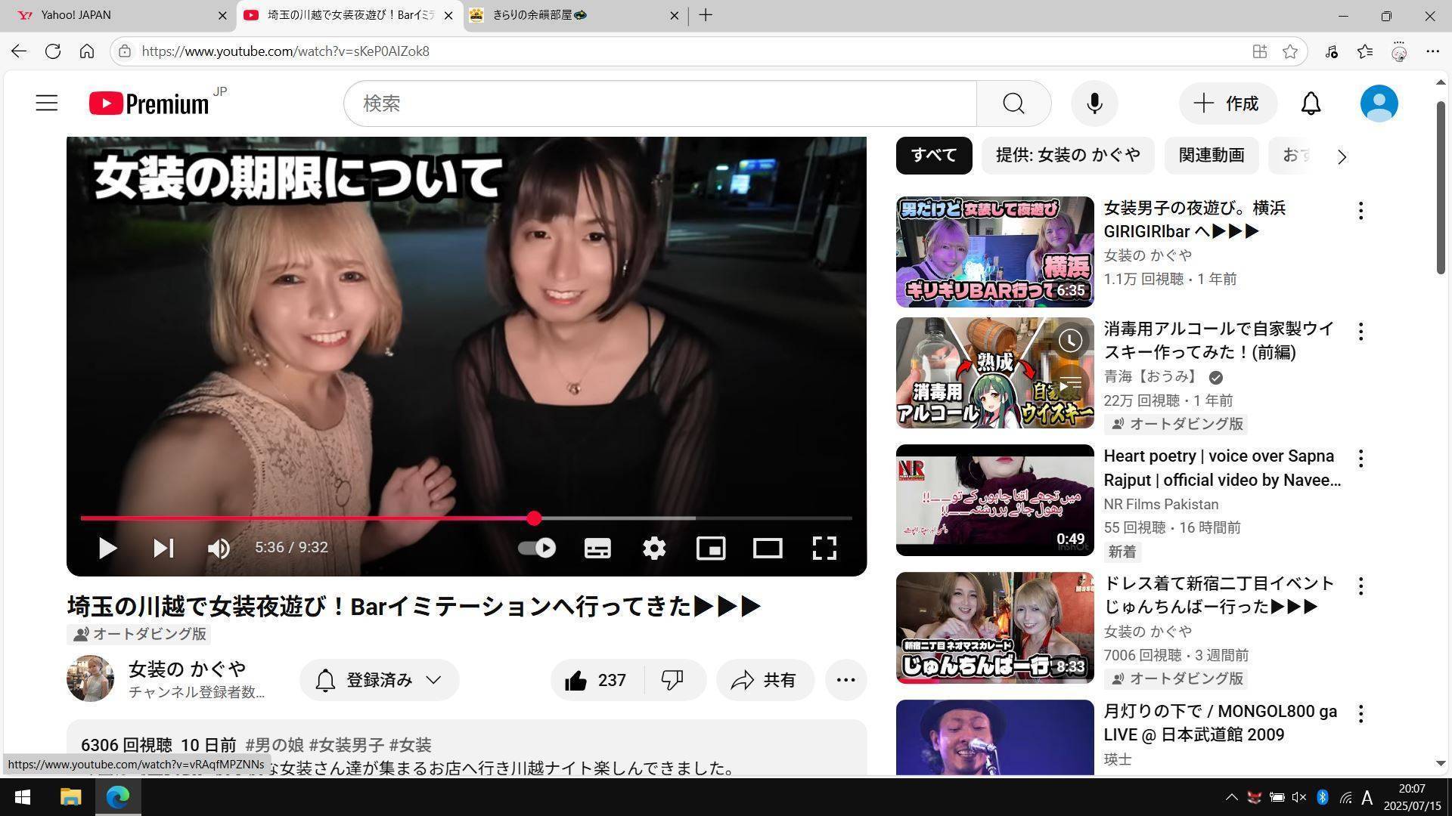Image resolution: width=1452 pixels, height=816 pixels.
Task: Focus the 検索 search field
Action: 660,104
